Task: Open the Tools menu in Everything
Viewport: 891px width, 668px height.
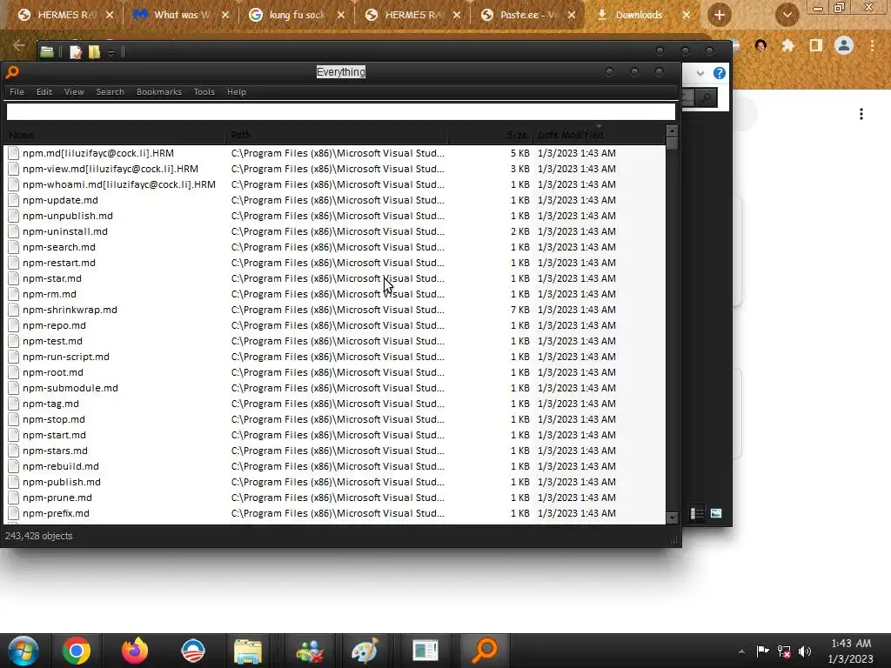Action: 204,92
